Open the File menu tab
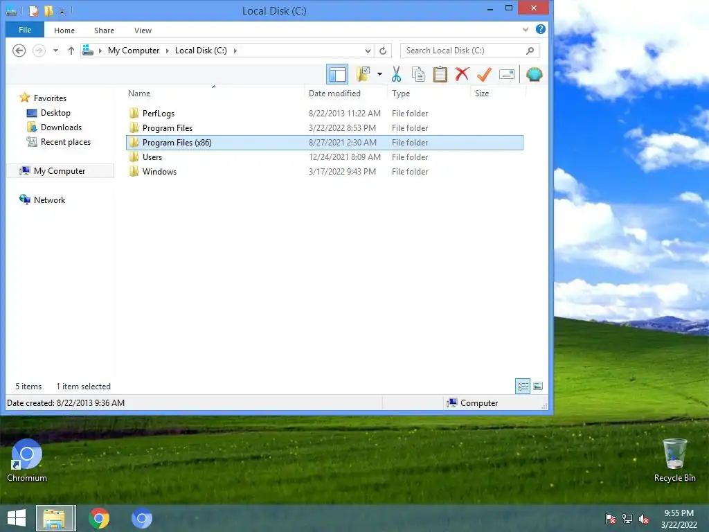The width and height of the screenshot is (709, 532). click(25, 30)
